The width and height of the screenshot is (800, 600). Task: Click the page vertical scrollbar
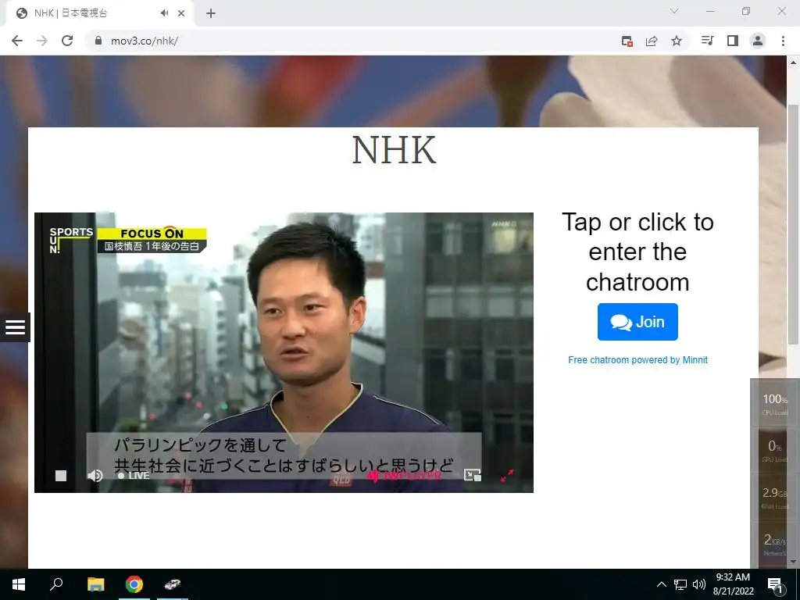(793, 224)
